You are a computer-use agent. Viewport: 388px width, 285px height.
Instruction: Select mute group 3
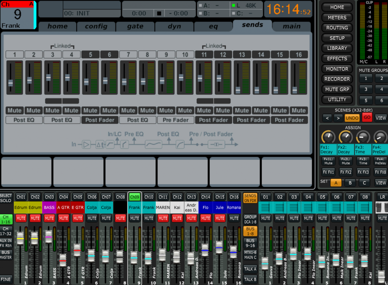point(366,89)
